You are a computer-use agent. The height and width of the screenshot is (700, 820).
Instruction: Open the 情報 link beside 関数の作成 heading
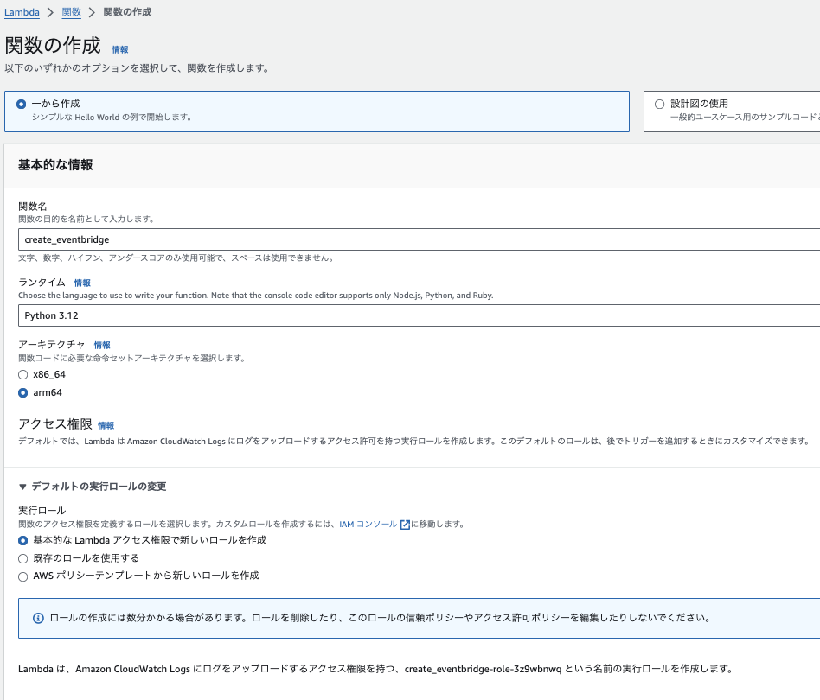point(120,50)
